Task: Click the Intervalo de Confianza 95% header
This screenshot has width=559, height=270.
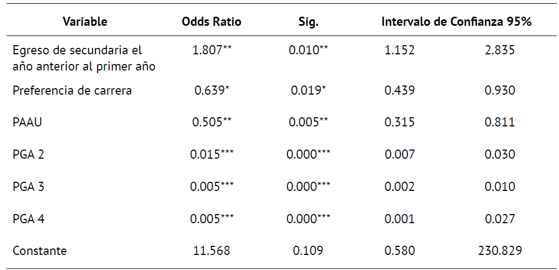Action: coord(456,22)
